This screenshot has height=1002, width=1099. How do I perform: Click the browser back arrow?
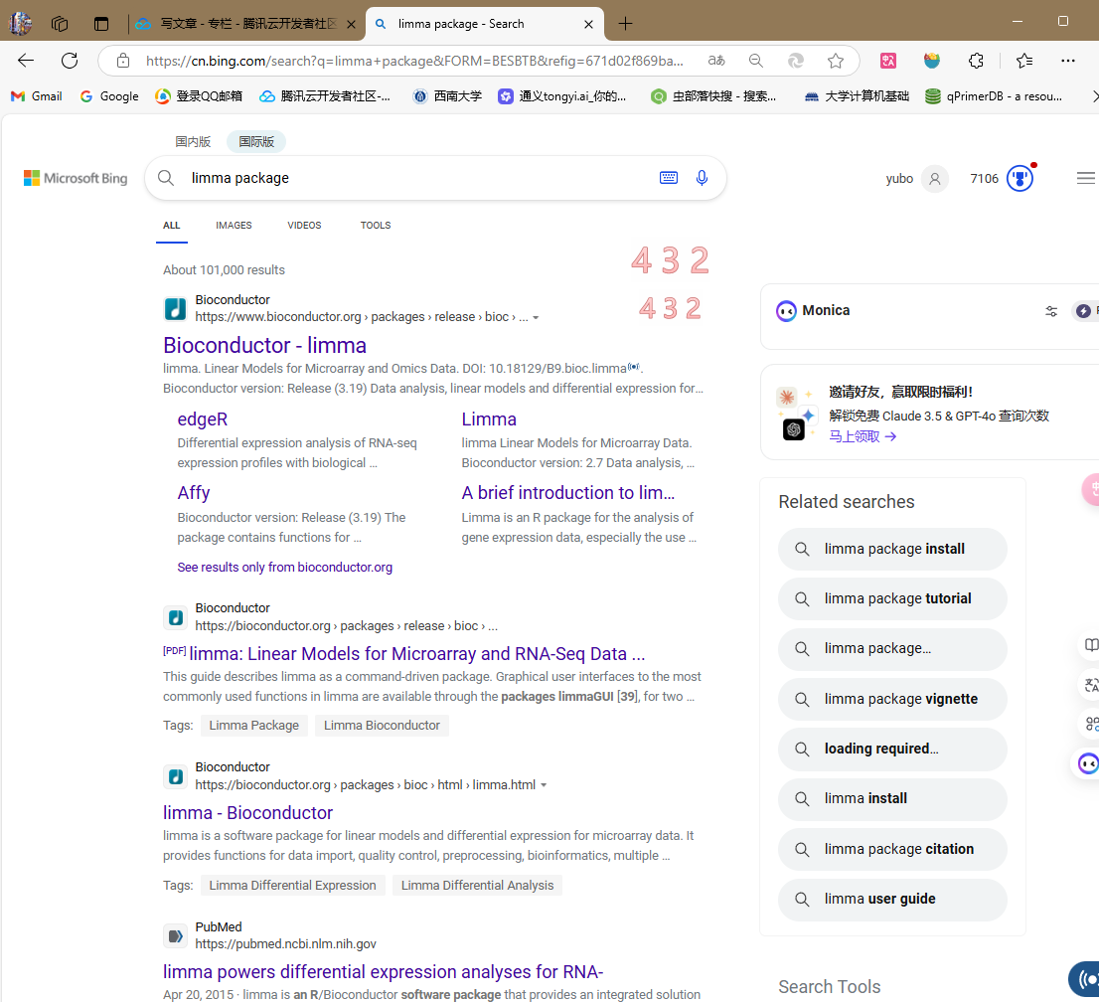point(26,61)
